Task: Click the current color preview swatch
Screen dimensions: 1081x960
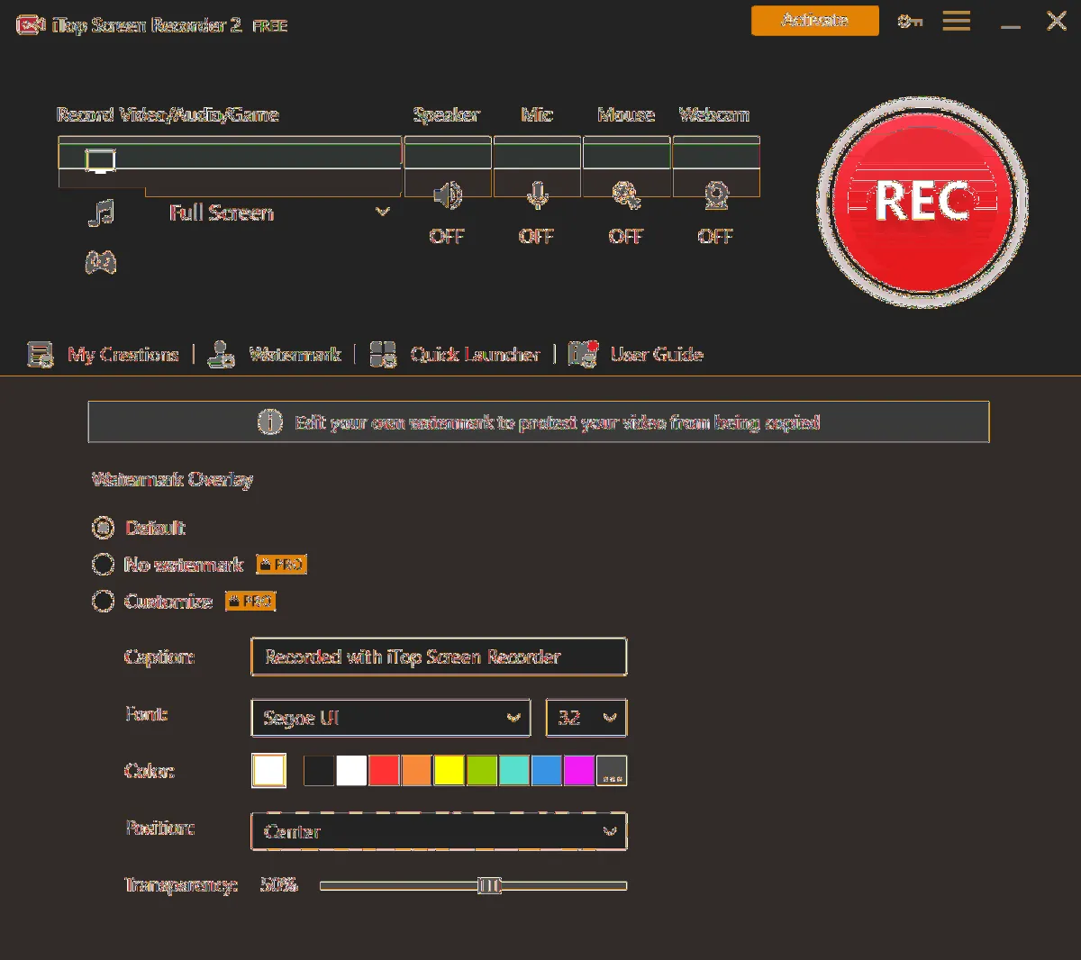Action: [268, 771]
